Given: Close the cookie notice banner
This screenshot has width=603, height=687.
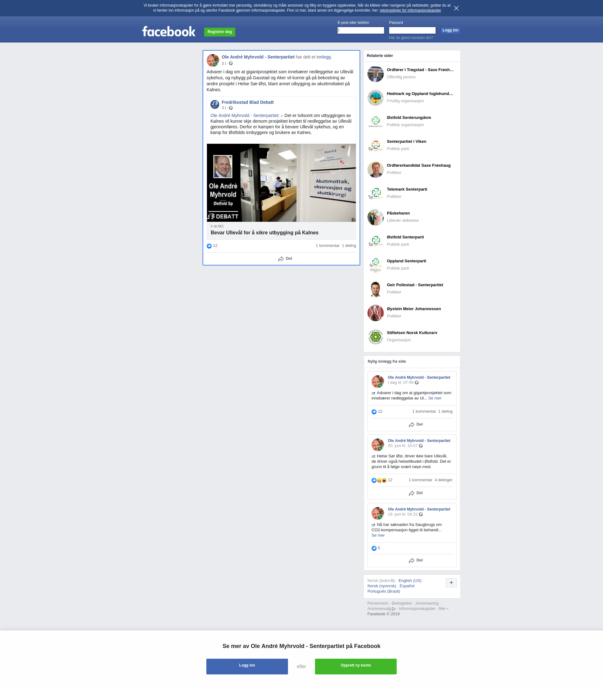Looking at the screenshot, I should 456,8.
